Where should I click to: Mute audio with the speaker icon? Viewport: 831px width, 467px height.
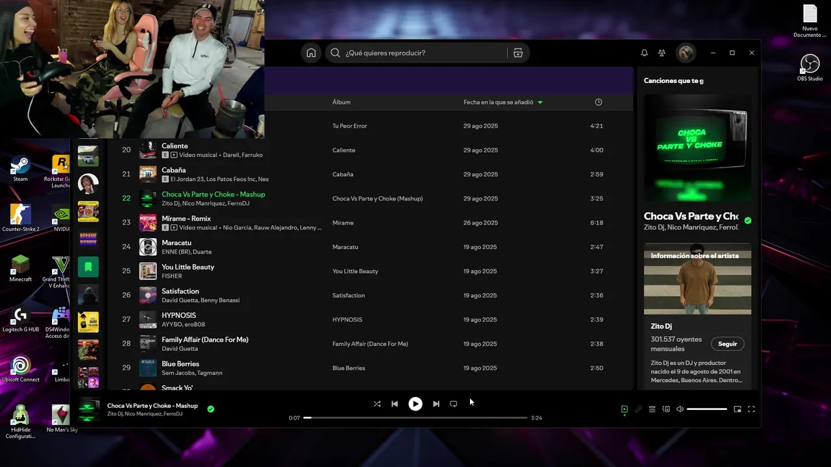tap(680, 409)
